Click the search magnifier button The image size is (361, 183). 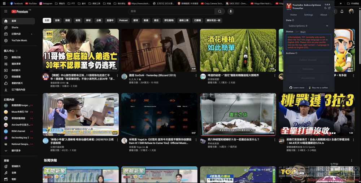coord(219,11)
